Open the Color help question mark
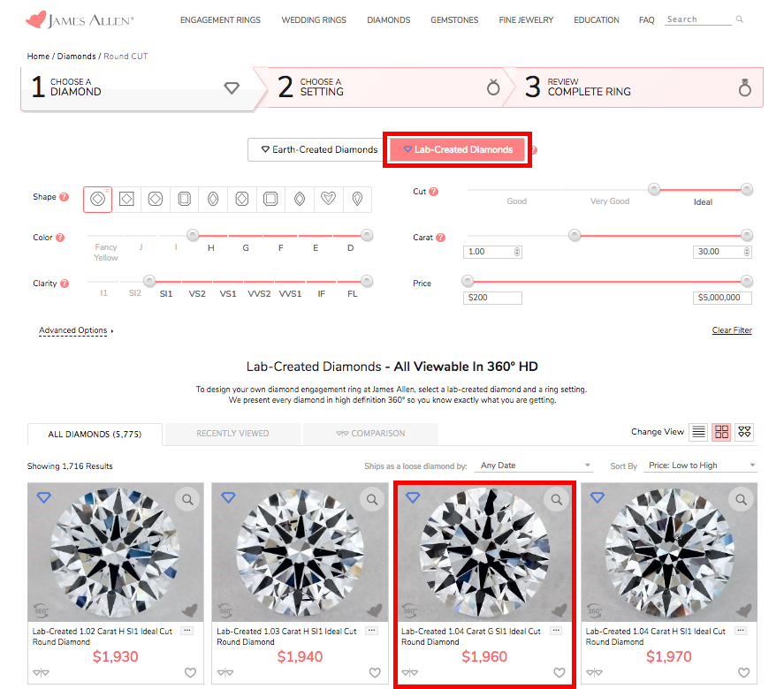Viewport: 784px width, 689px height. (60, 238)
